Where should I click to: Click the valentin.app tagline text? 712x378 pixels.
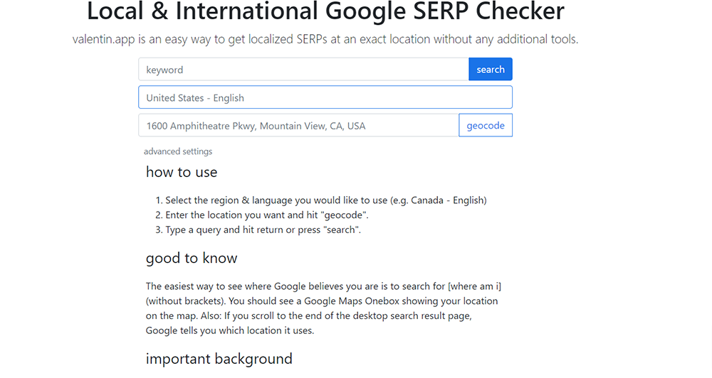(x=325, y=39)
